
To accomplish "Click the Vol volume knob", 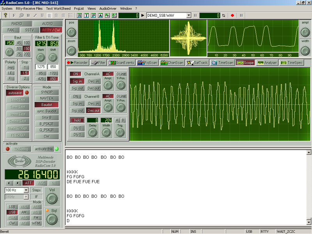I will click(x=52, y=199).
